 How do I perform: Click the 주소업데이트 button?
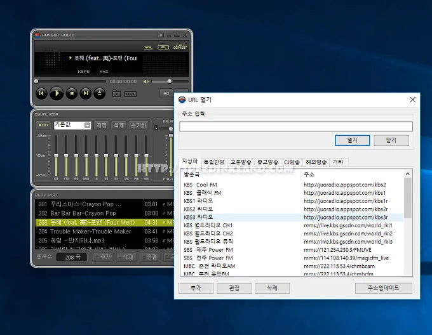384,288
